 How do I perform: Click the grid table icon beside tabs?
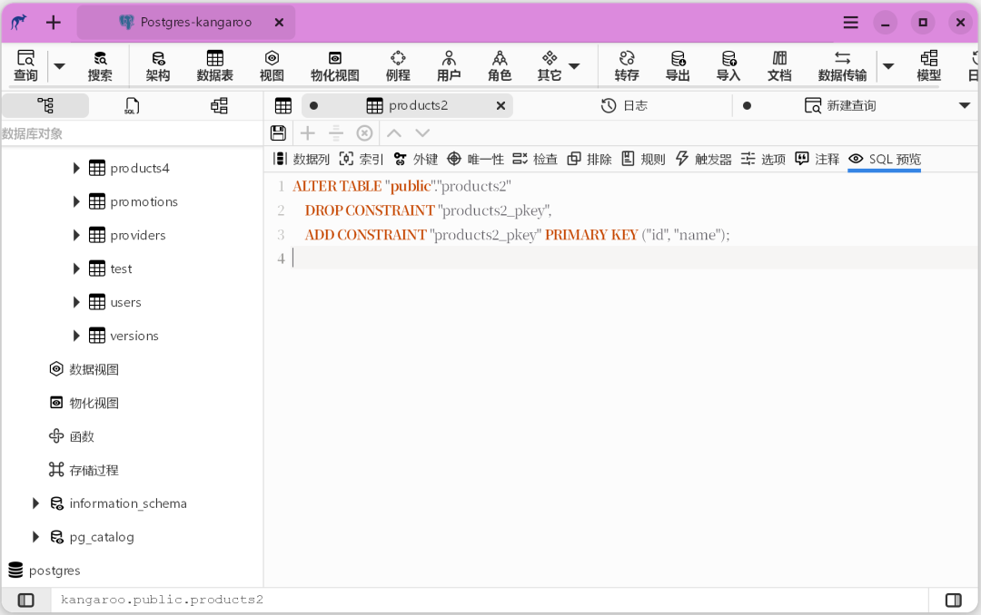coord(282,105)
